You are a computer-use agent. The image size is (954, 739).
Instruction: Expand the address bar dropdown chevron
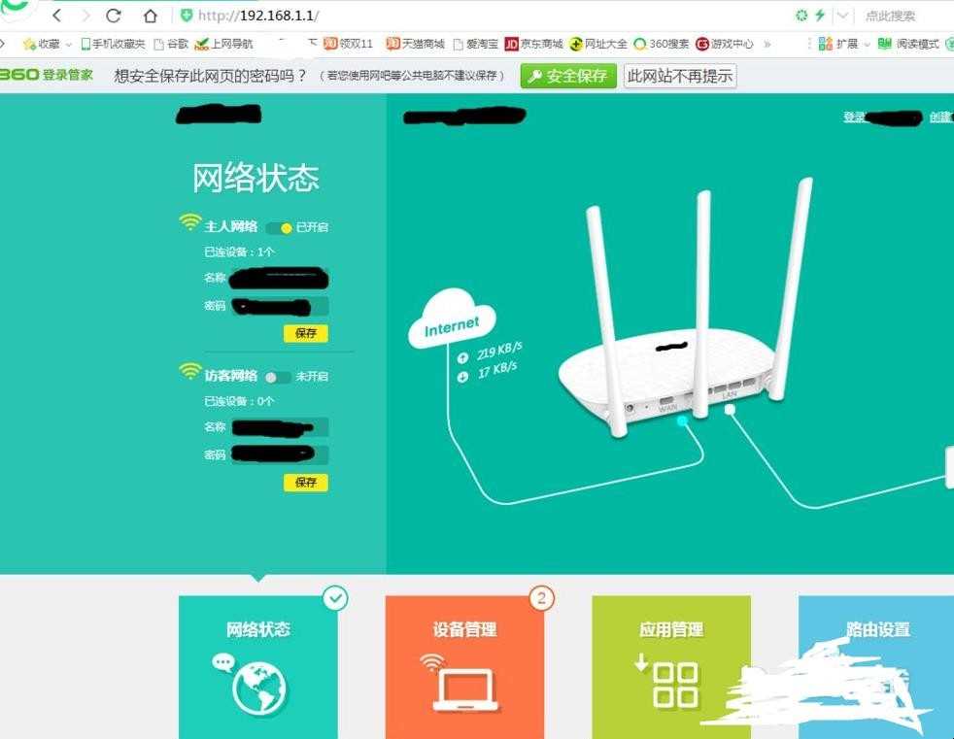pos(842,16)
